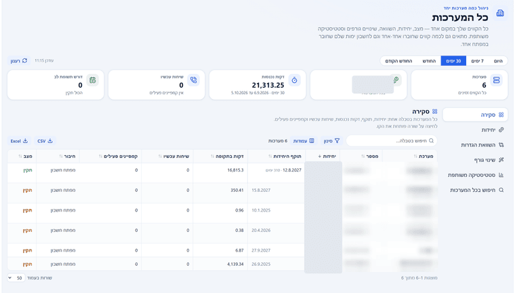
Task: Open the סינון filter button
Action: point(332,141)
